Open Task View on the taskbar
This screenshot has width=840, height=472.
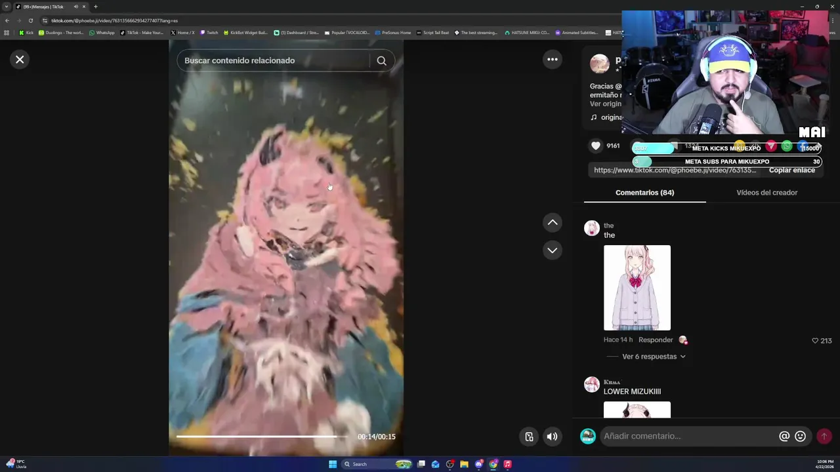(x=421, y=464)
